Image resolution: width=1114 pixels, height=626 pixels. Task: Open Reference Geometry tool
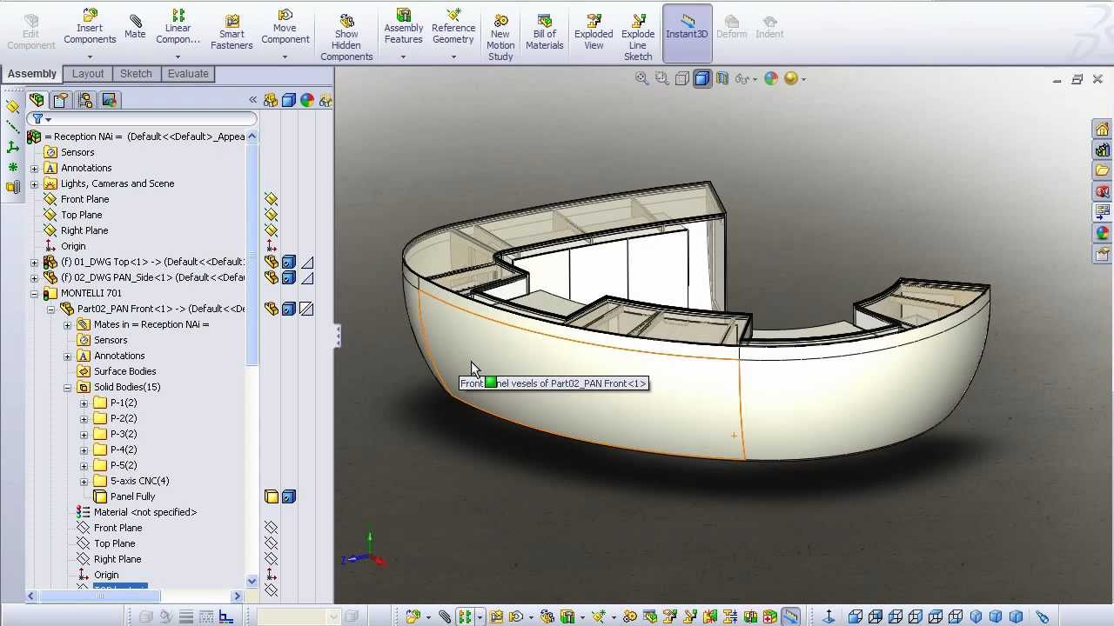tap(453, 27)
